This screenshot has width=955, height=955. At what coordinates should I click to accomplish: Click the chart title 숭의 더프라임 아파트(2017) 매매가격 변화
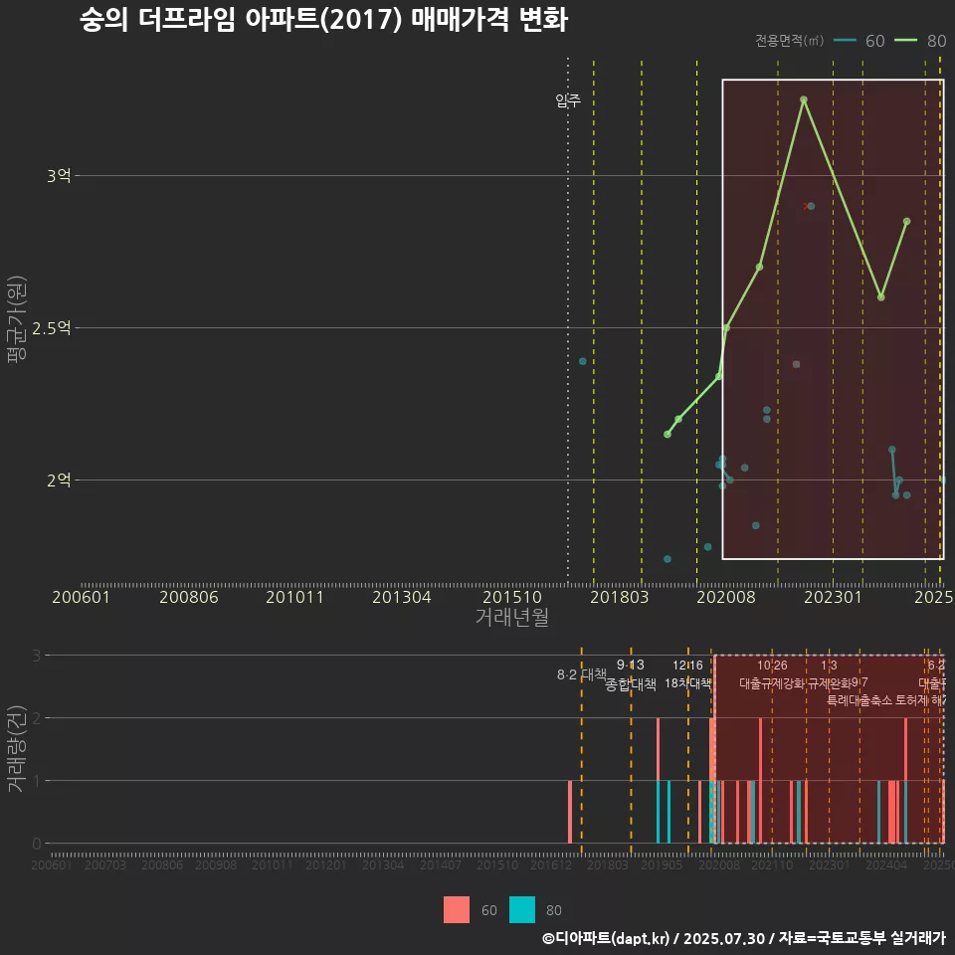click(x=323, y=20)
